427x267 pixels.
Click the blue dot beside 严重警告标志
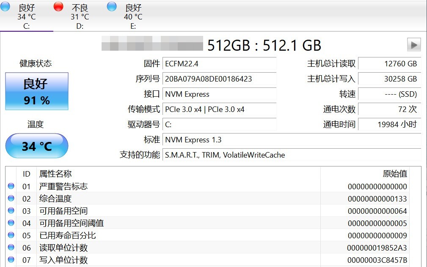pyautogui.click(x=11, y=186)
